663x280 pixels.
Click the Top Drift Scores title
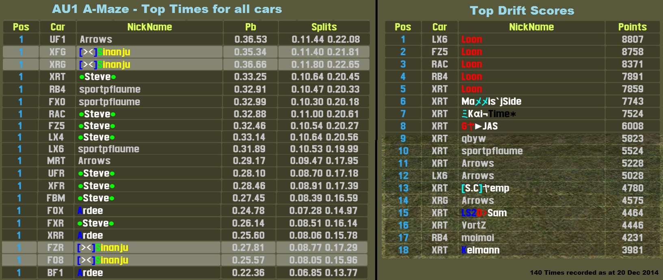[522, 11]
